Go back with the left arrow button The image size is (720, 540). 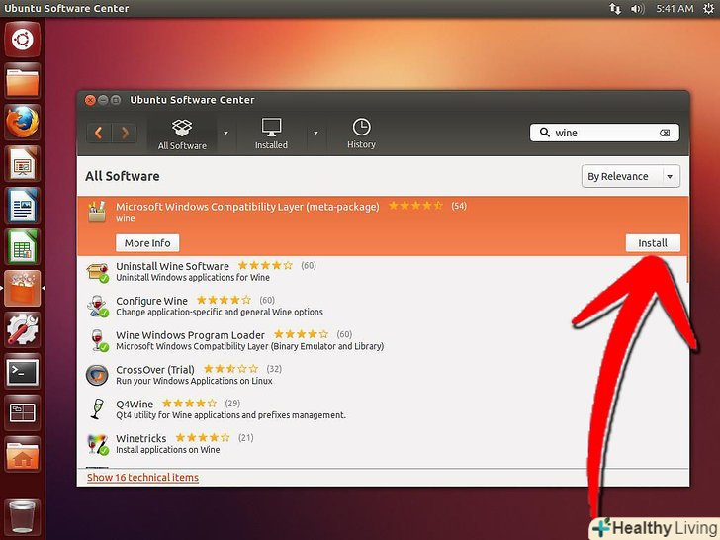point(98,134)
